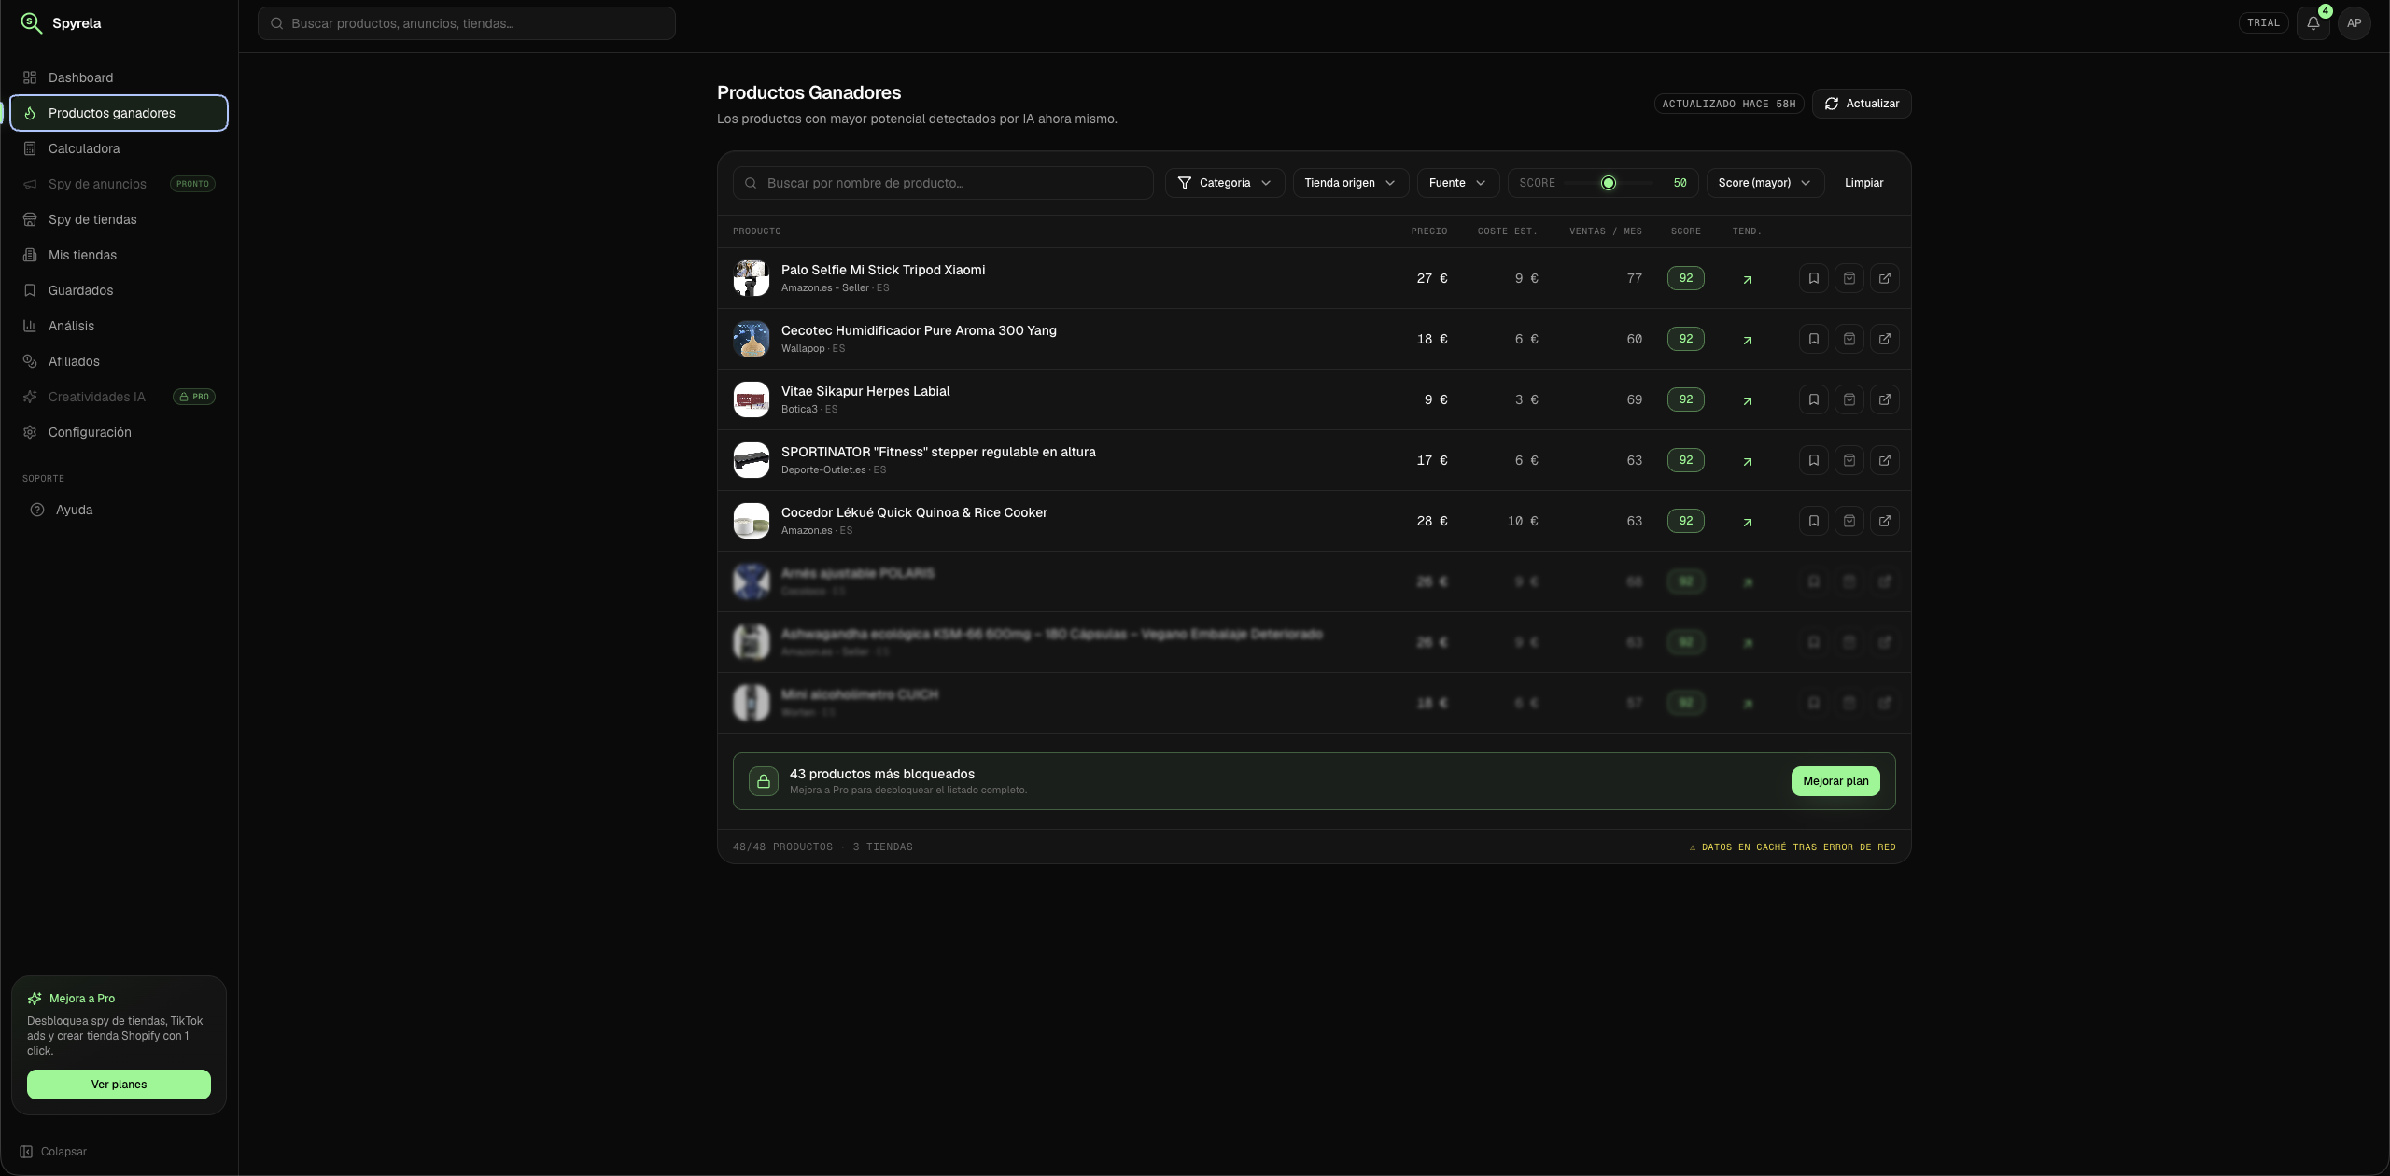Click Vitae Sikapur Herpes Labial product name
The width and height of the screenshot is (2390, 1176).
point(865,391)
